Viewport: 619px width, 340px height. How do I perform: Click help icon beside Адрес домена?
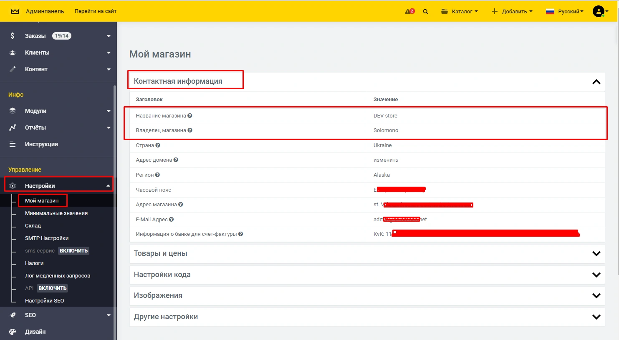176,160
